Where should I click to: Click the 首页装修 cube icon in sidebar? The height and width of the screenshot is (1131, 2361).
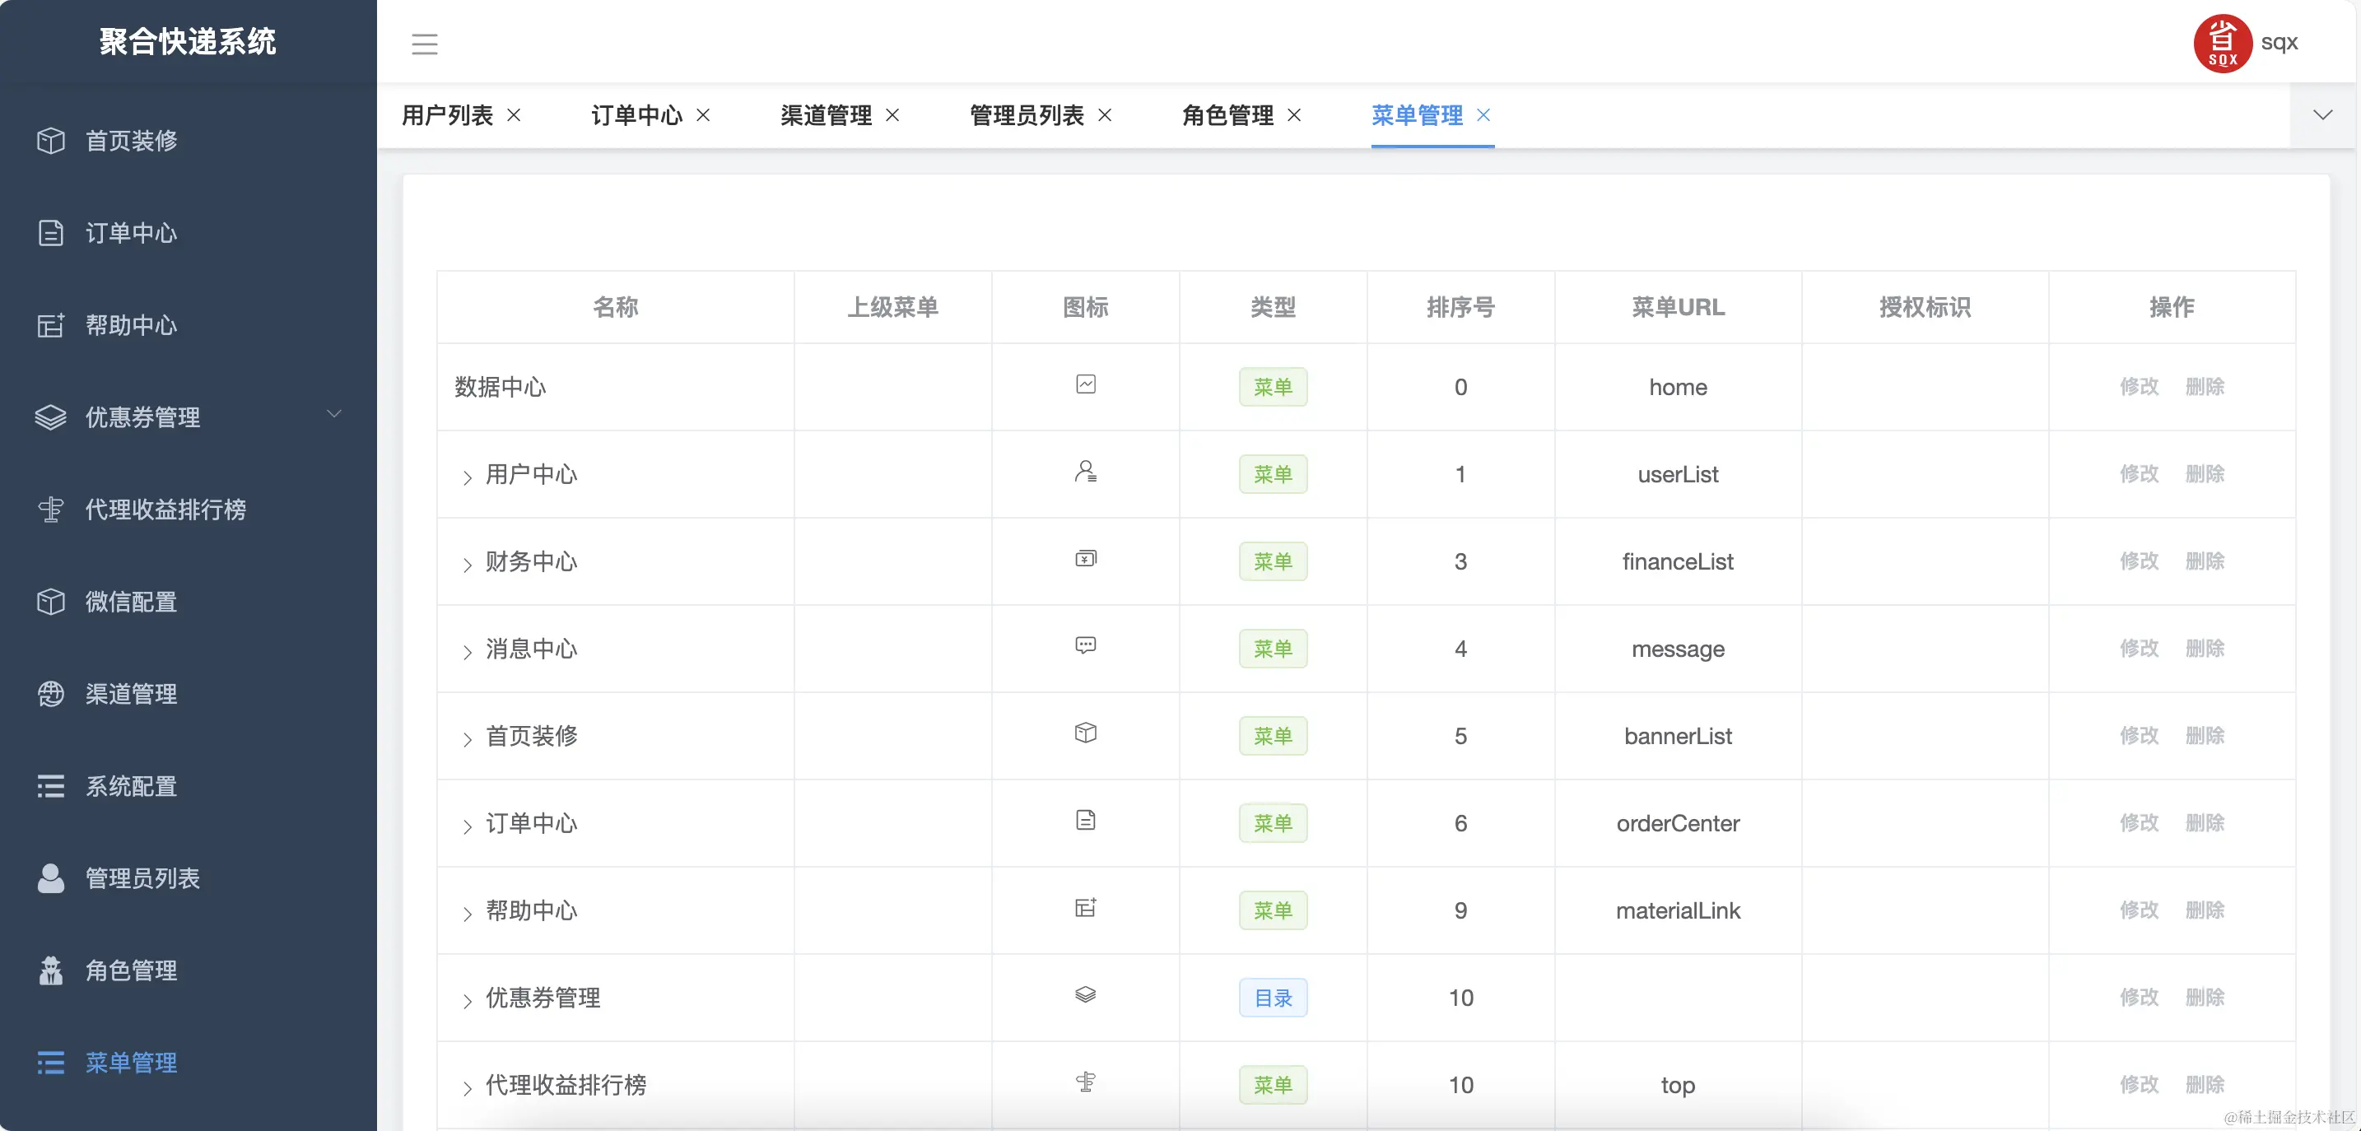point(51,140)
